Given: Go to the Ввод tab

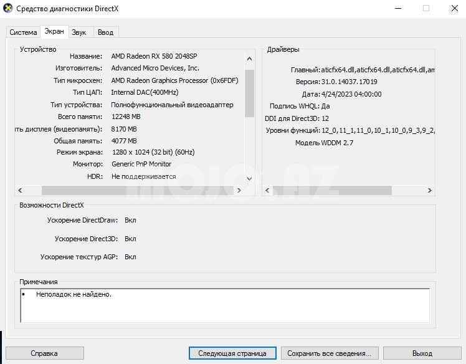Looking at the screenshot, I should point(105,32).
